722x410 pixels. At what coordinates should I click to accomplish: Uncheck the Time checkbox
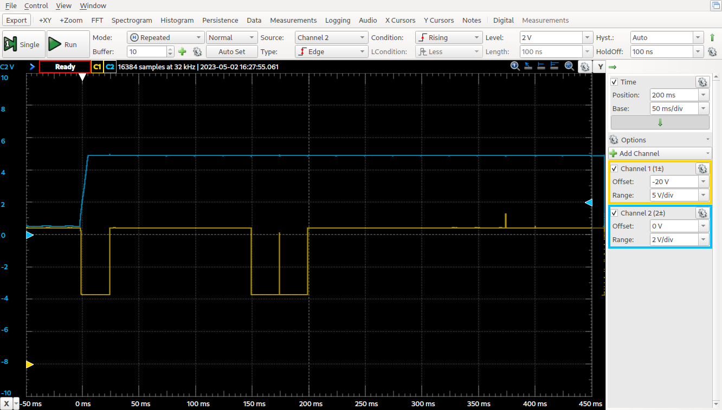coord(614,82)
